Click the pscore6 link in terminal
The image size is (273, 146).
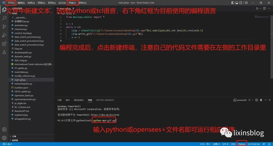click(x=105, y=115)
